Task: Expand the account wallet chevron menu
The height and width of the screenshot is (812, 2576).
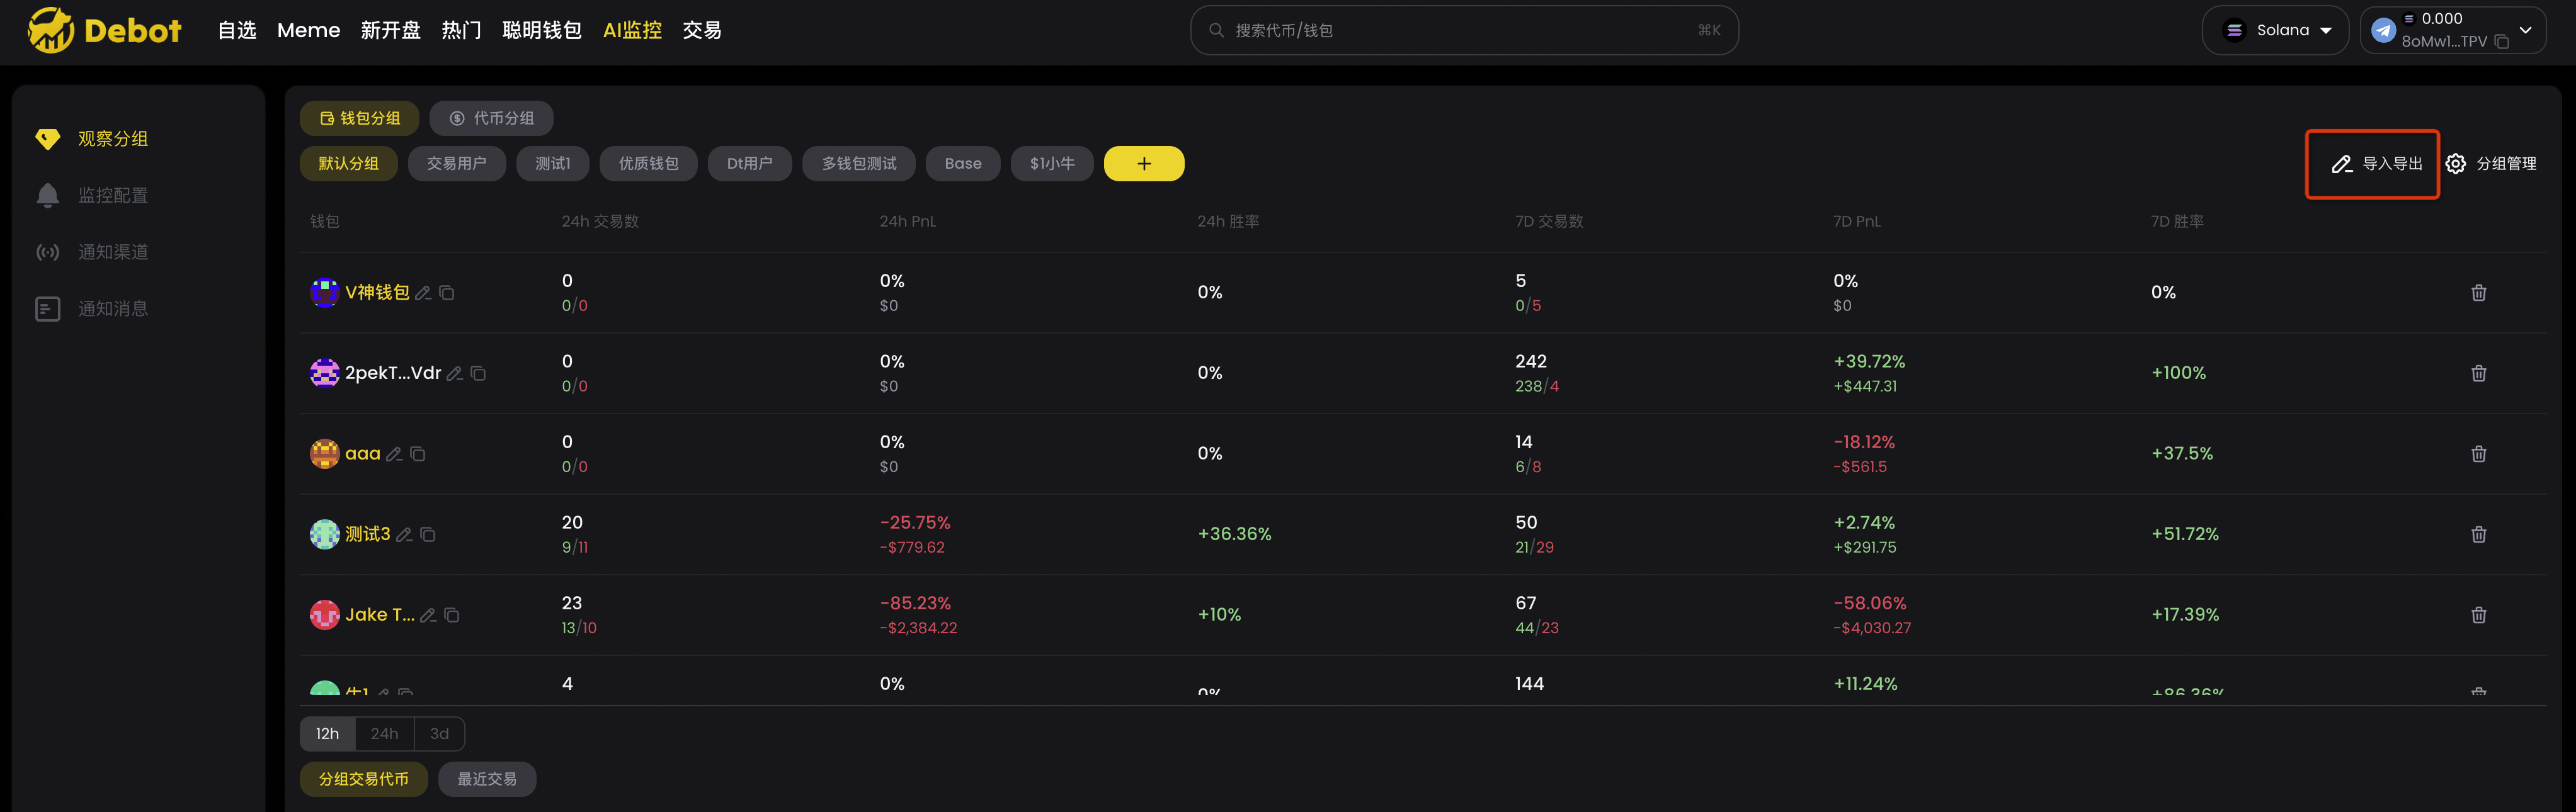Action: pos(2525,30)
